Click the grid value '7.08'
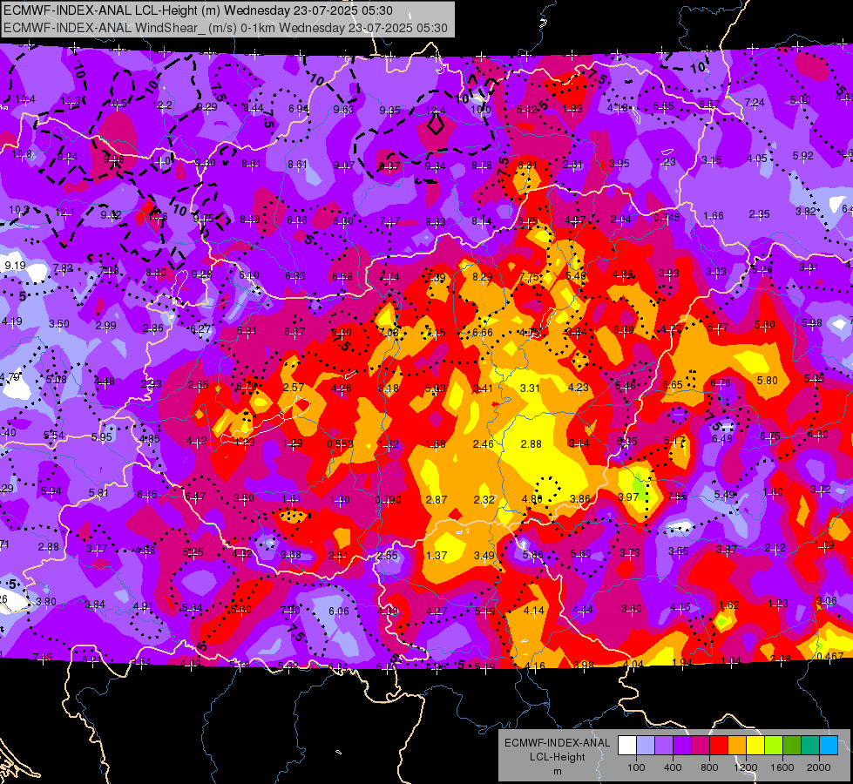Screen dimensions: 853x784 [x=389, y=332]
